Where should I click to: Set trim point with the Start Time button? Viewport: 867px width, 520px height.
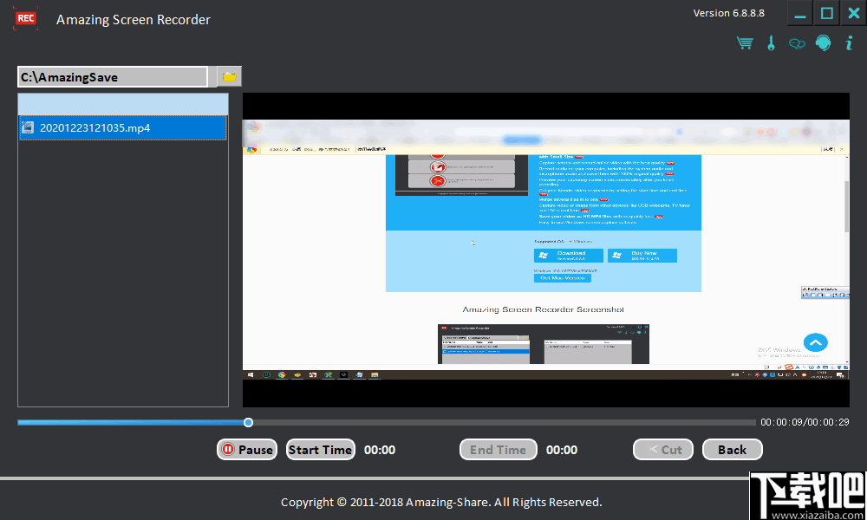(320, 449)
